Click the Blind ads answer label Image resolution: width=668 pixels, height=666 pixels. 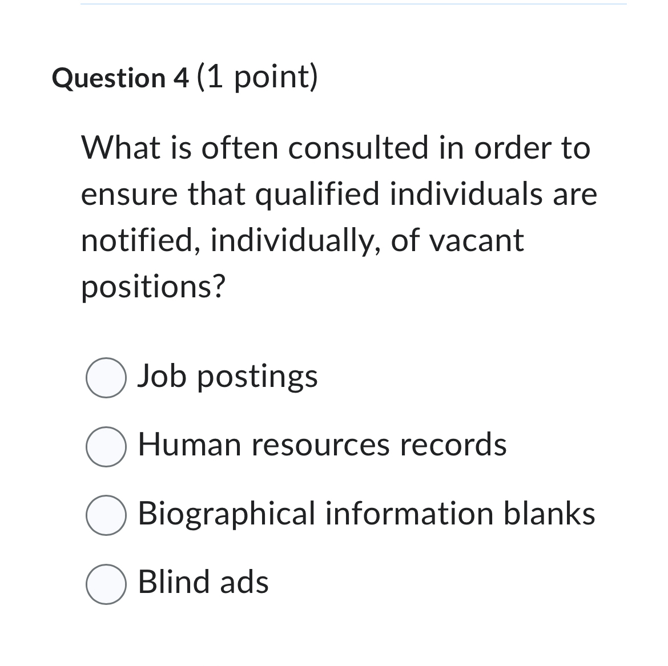click(x=202, y=583)
